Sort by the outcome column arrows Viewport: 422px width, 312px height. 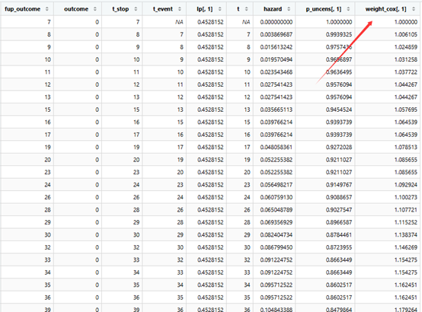click(x=95, y=9)
